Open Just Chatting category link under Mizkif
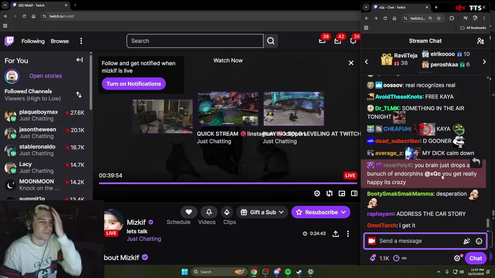 144,239
